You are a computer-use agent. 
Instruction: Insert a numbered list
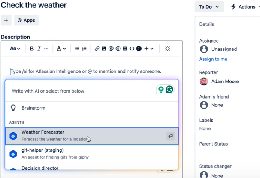(84, 49)
